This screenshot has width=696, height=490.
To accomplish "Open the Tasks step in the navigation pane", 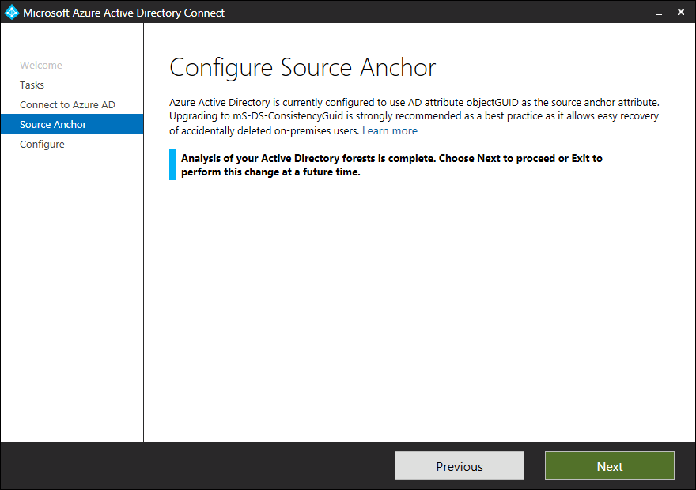I will click(32, 85).
